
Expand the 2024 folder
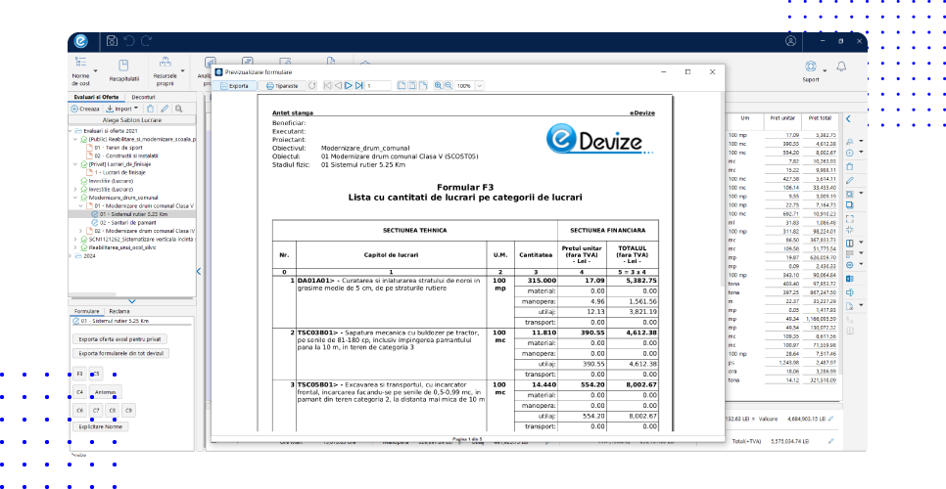point(71,255)
